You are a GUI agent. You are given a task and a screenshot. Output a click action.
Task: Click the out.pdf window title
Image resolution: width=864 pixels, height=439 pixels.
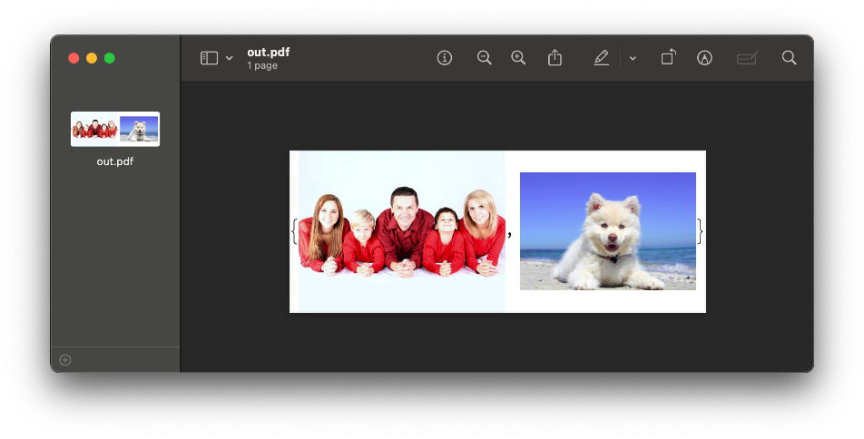pyautogui.click(x=268, y=53)
